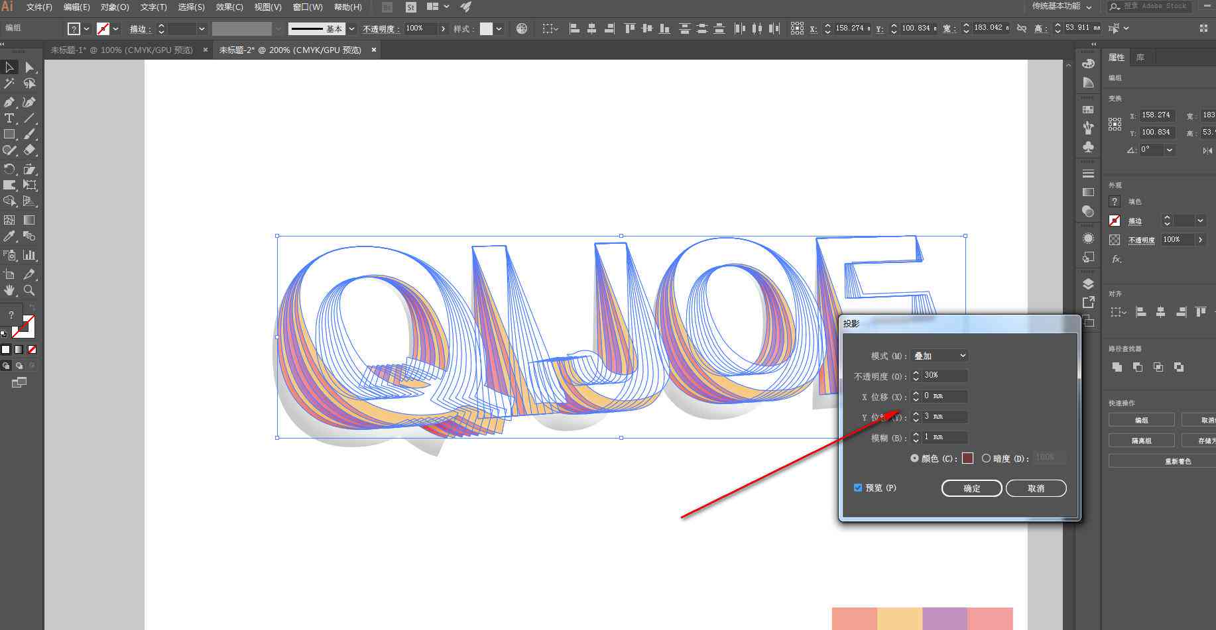Set fill to None in toolbox
This screenshot has height=630, width=1216.
(x=32, y=350)
